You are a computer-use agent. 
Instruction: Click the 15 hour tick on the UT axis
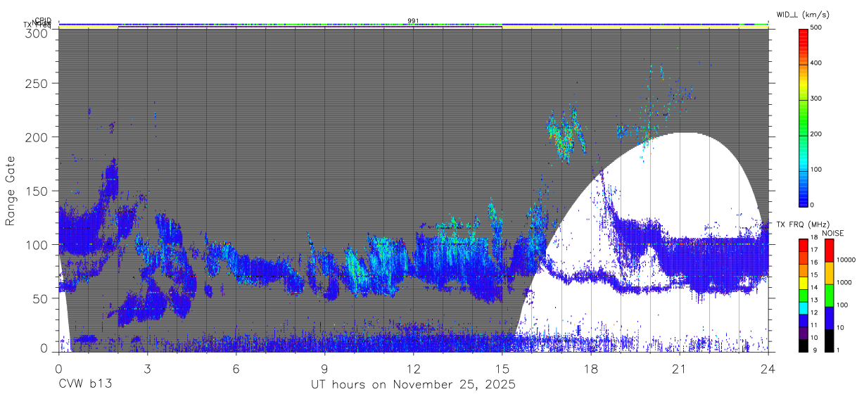point(502,368)
